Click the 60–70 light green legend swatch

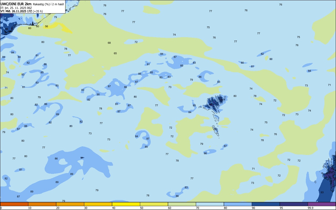pyautogui.click(x=182, y=204)
